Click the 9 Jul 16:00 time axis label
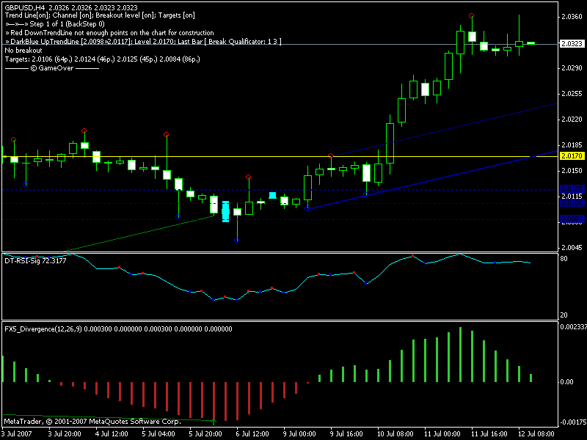Image resolution: width=587 pixels, height=440 pixels. 345,433
